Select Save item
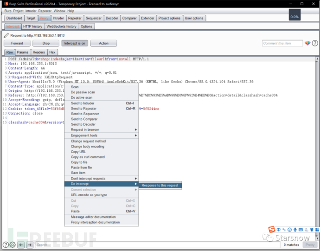The image size is (320, 251). pyautogui.click(x=102, y=173)
